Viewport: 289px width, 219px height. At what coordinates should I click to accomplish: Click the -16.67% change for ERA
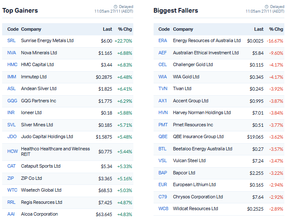[x=275, y=41]
